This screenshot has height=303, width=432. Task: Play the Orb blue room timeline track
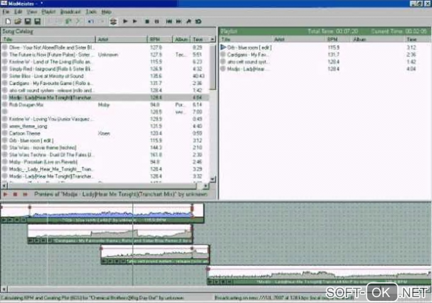click(x=4, y=220)
